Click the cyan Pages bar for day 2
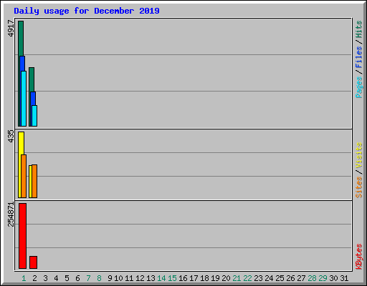Viewport: 367px width, 286px height. point(34,116)
